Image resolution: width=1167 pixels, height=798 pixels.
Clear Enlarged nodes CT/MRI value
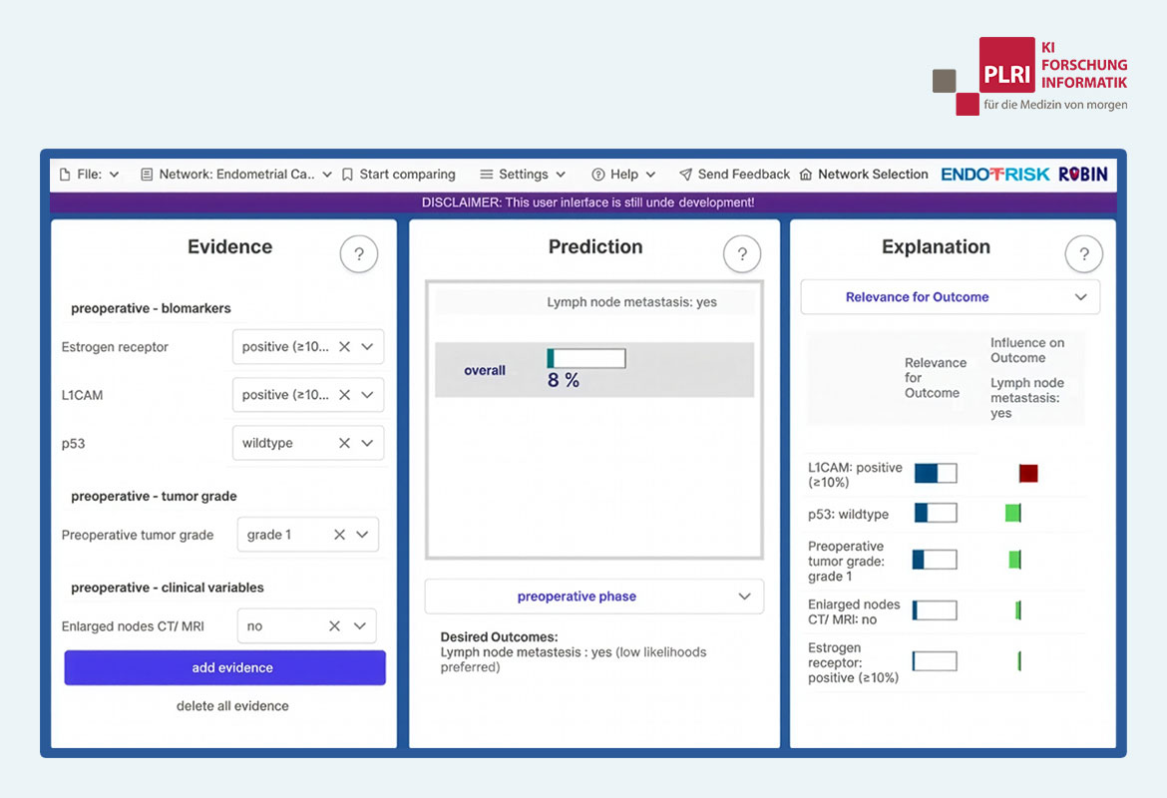(335, 626)
